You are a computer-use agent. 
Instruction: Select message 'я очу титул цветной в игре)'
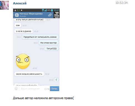30,20
